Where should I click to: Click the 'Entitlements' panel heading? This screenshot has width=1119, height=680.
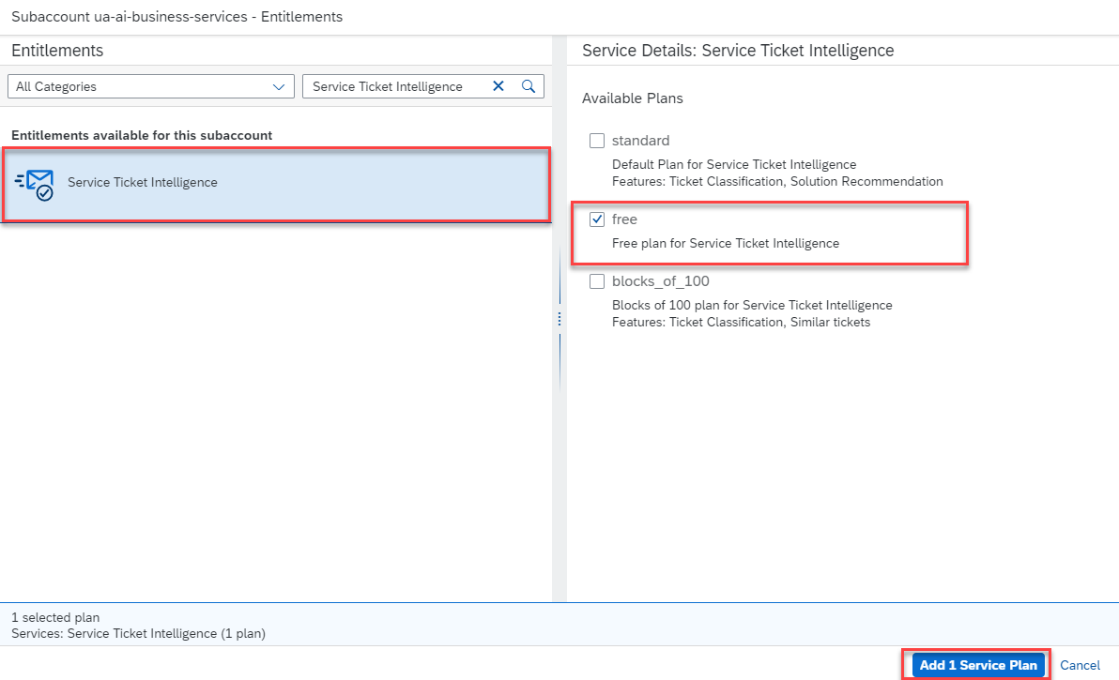point(57,51)
